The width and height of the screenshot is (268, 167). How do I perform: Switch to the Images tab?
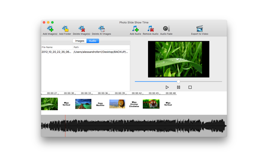tap(80, 41)
